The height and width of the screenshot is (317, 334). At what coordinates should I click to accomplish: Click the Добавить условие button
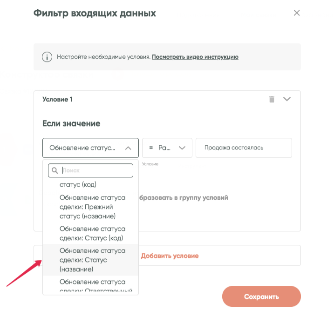[x=170, y=256]
